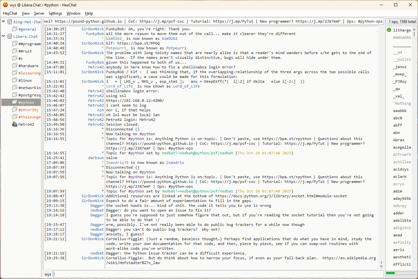
Task: Click the #rust channel icon
Action: (14, 51)
